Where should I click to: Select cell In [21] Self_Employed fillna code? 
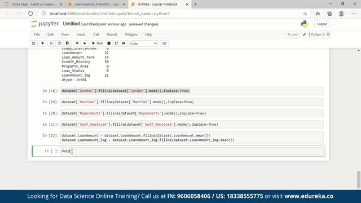(x=192, y=124)
